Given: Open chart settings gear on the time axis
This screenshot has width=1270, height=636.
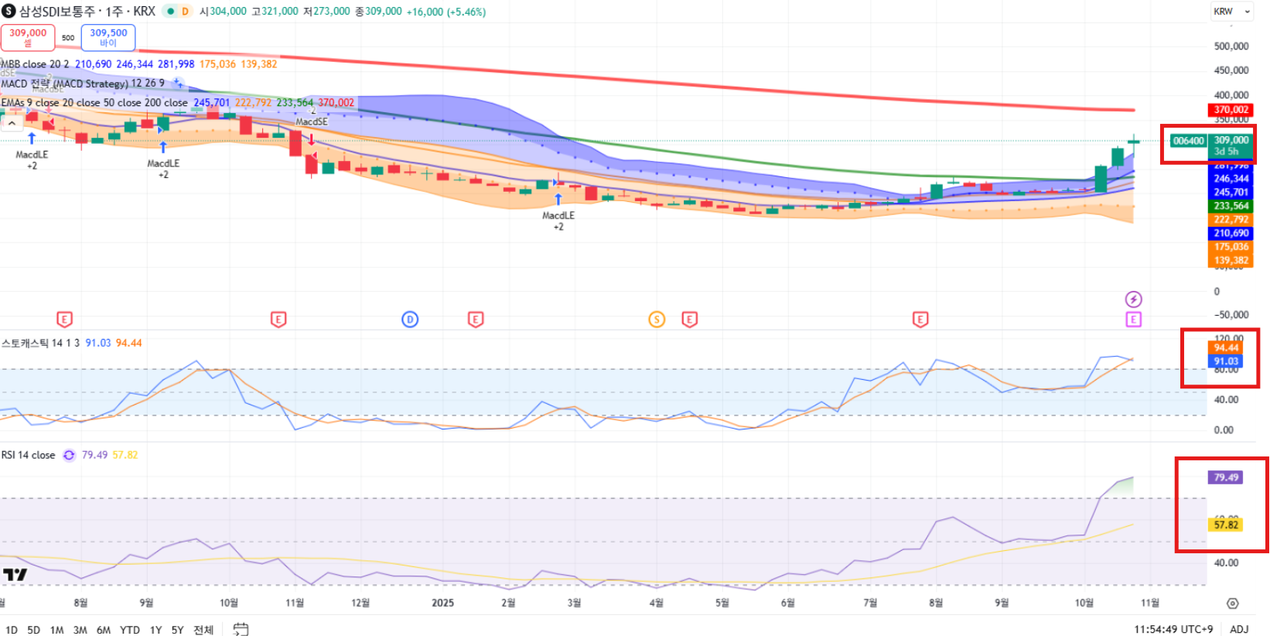Looking at the screenshot, I should point(1232,604).
